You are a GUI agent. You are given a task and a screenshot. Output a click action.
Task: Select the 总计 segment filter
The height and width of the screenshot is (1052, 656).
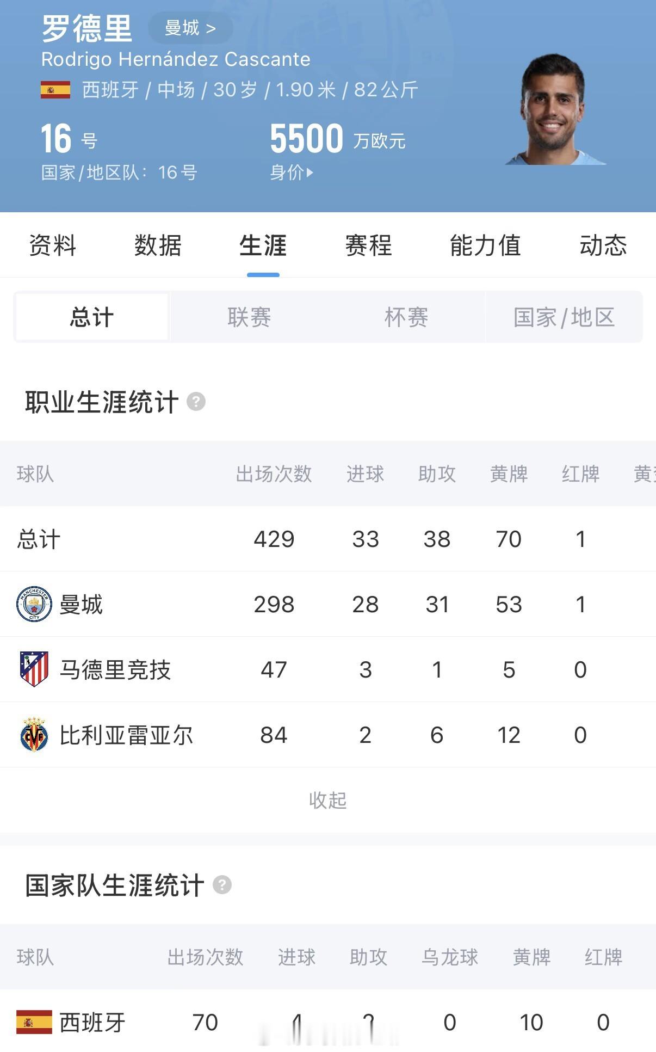tap(92, 317)
